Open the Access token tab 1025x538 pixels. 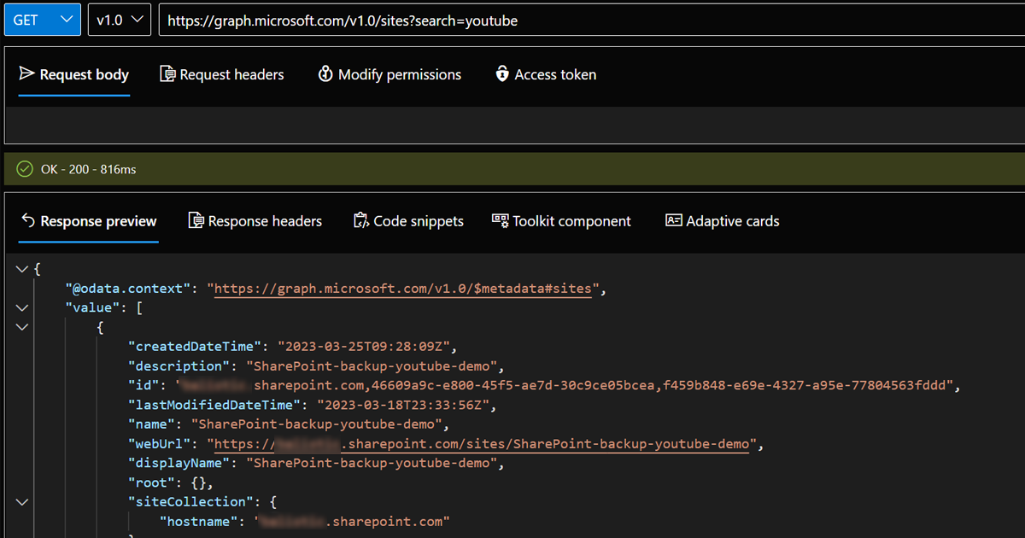point(546,75)
